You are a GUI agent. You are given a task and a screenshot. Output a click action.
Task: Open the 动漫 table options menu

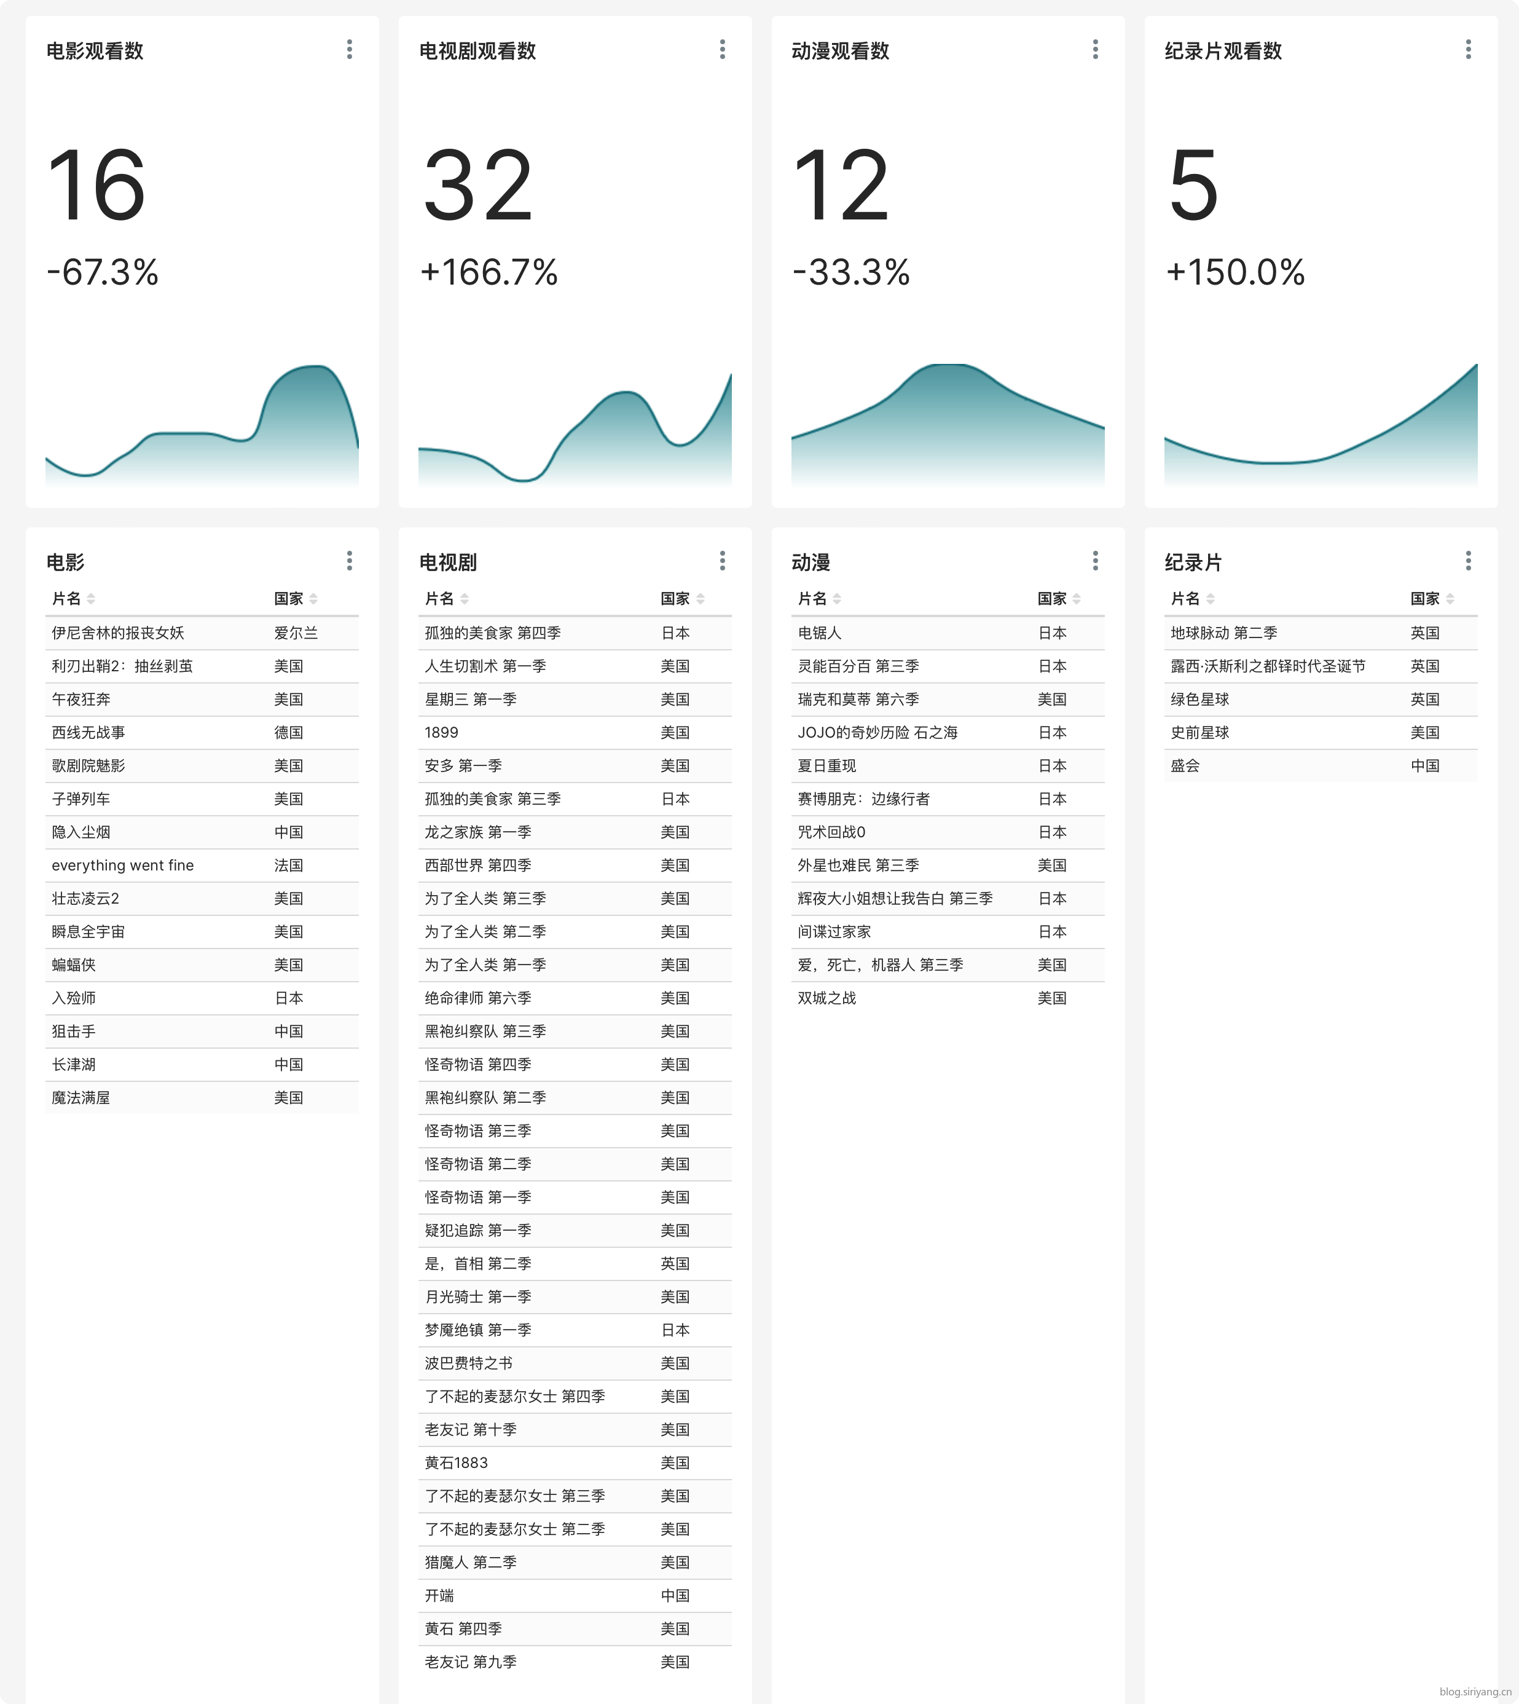1096,560
